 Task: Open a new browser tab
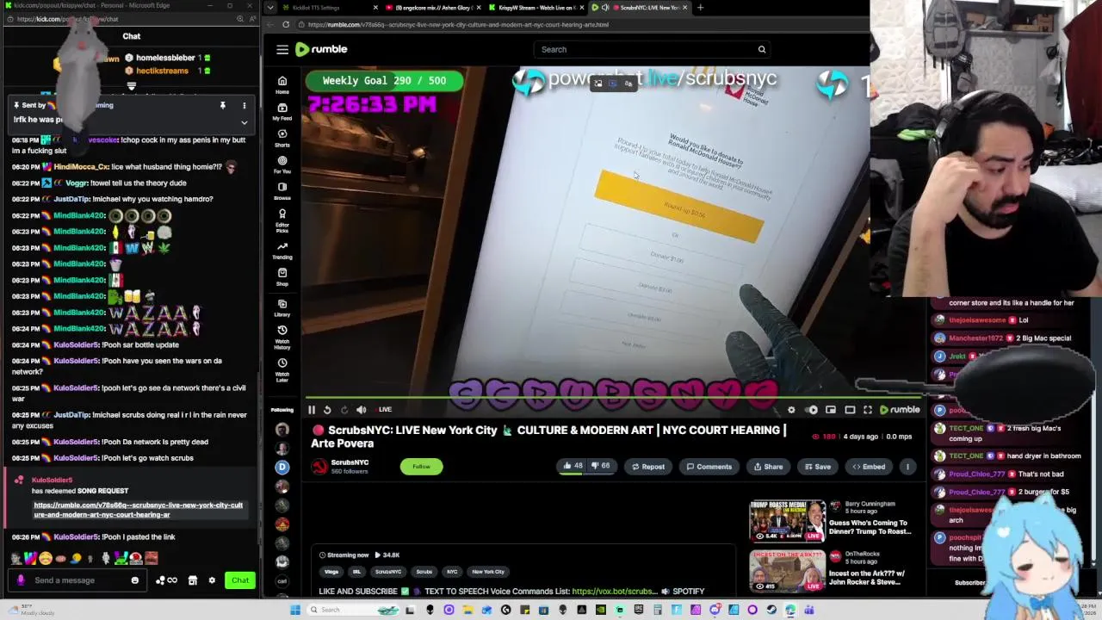point(700,8)
